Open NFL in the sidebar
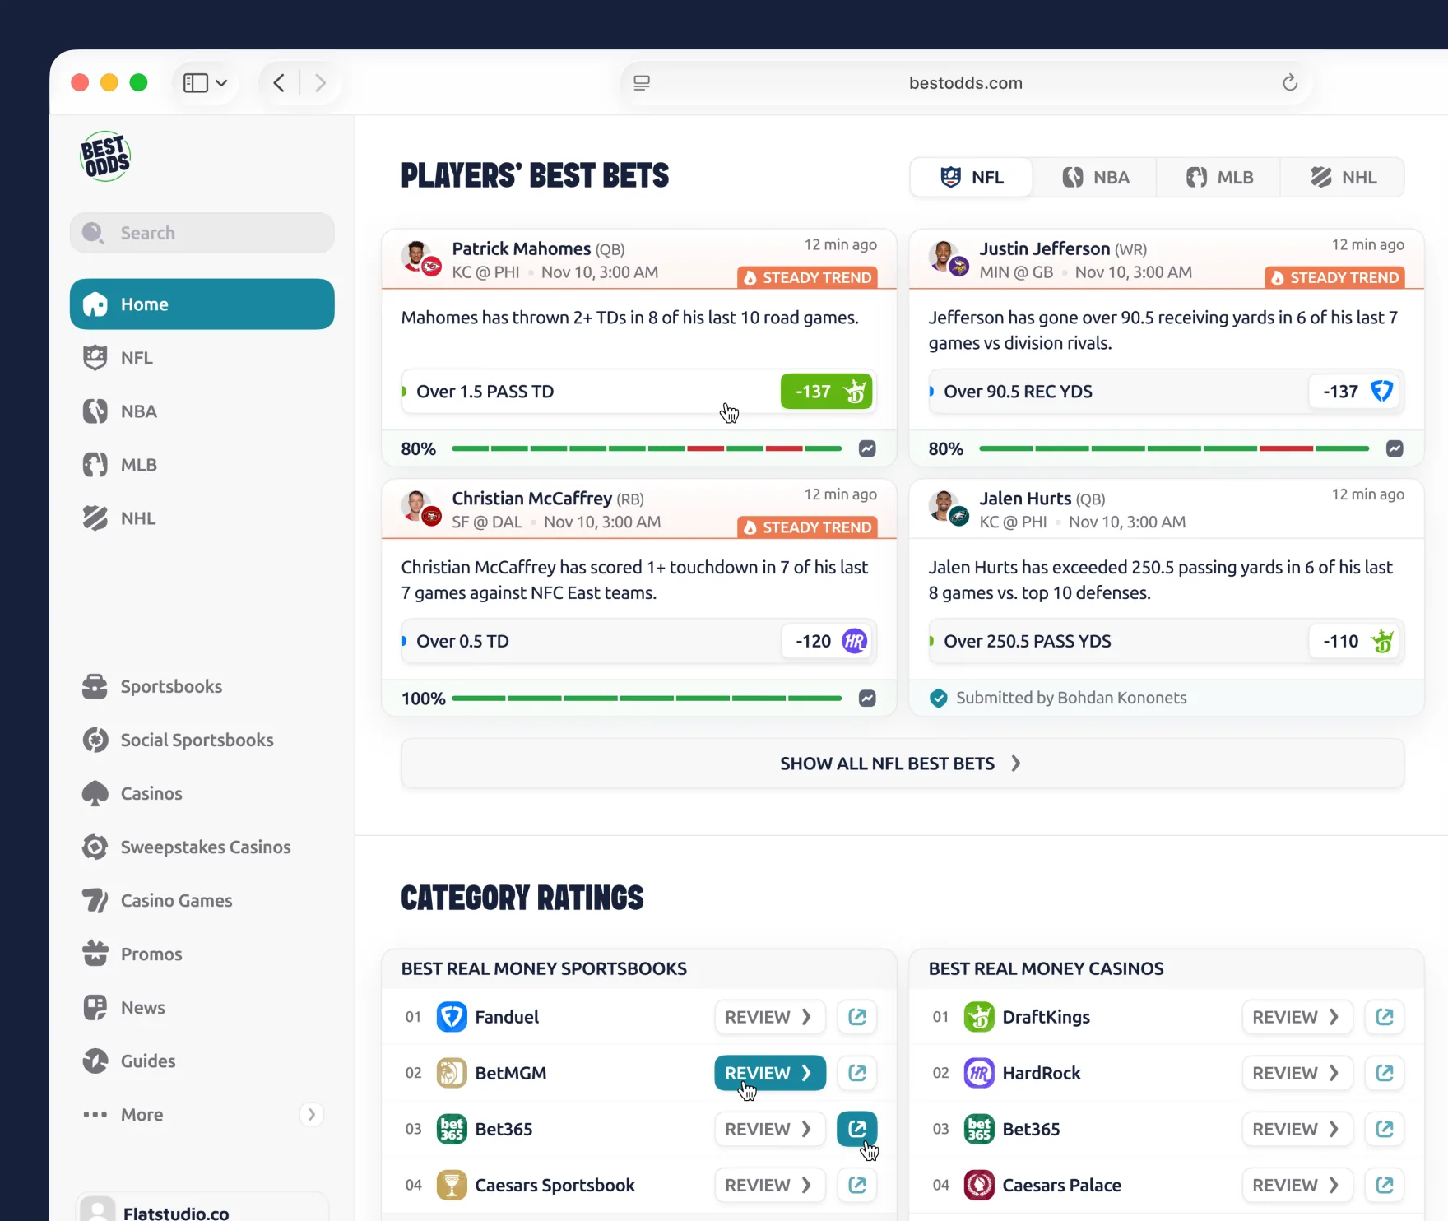The width and height of the screenshot is (1448, 1221). (202, 358)
